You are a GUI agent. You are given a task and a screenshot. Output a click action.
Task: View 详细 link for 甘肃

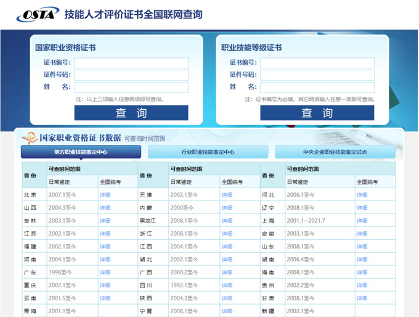[x=362, y=298]
